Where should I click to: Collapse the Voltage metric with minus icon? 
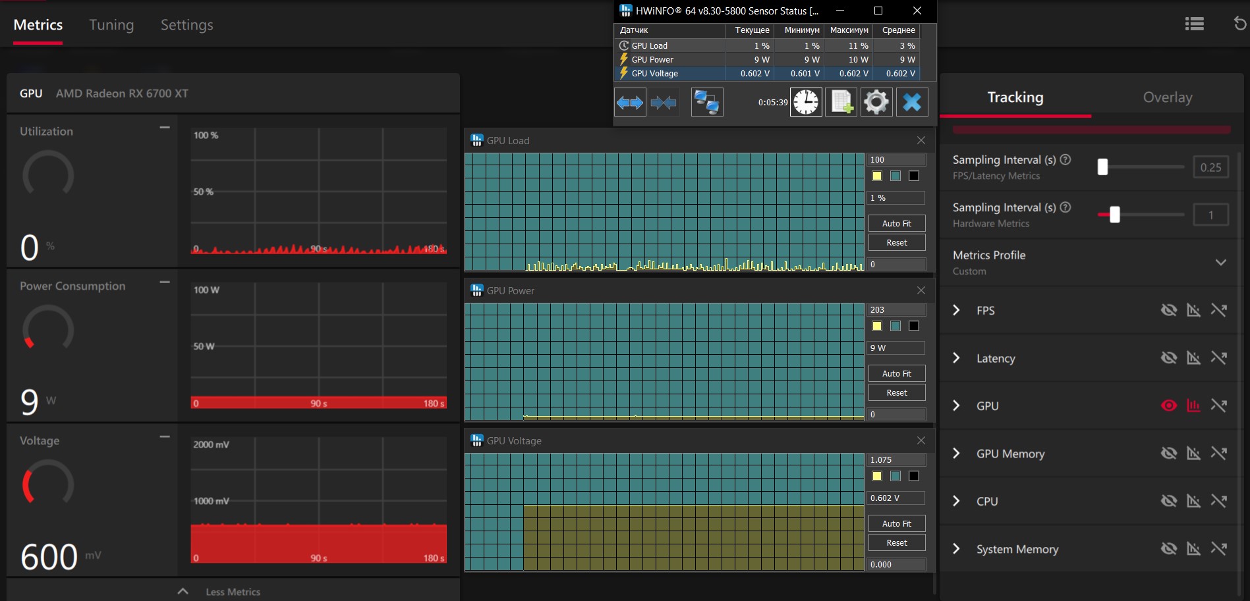[165, 436]
